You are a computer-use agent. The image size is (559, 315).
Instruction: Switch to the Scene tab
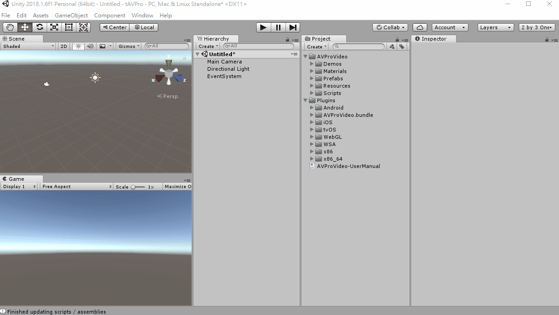pos(21,39)
